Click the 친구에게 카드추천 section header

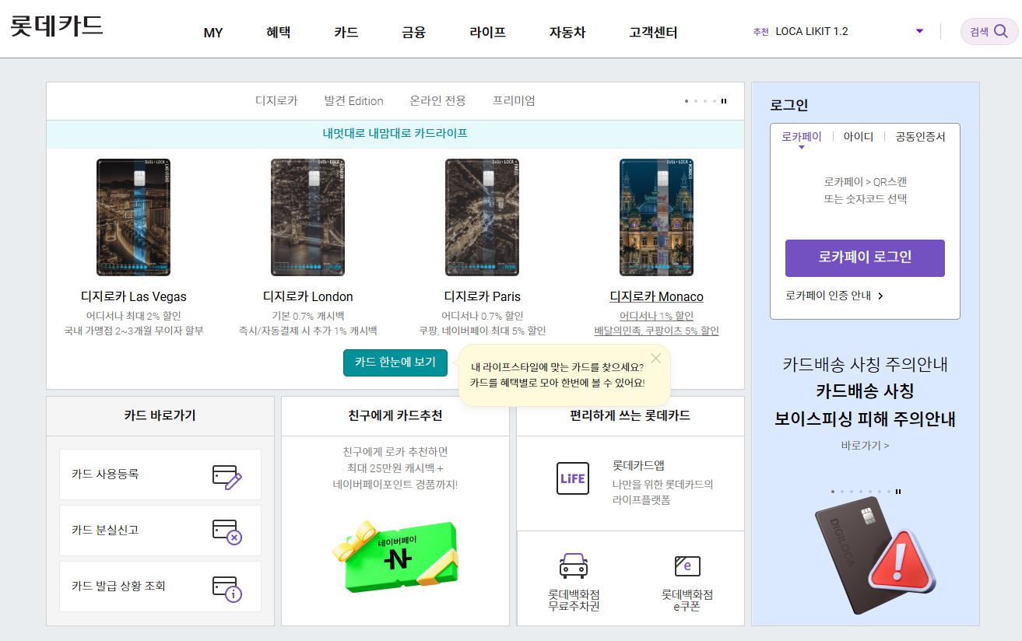pyautogui.click(x=395, y=416)
